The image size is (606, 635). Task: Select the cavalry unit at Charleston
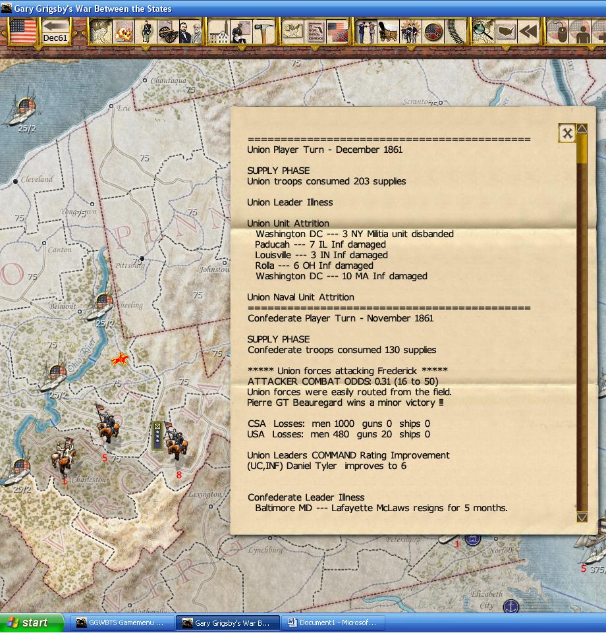pyautogui.click(x=63, y=456)
